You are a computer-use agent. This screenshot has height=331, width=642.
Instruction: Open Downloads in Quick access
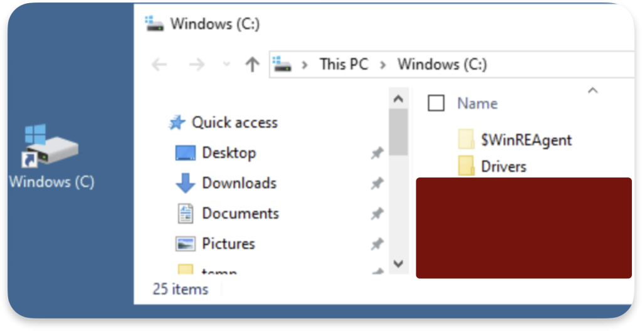pos(239,182)
